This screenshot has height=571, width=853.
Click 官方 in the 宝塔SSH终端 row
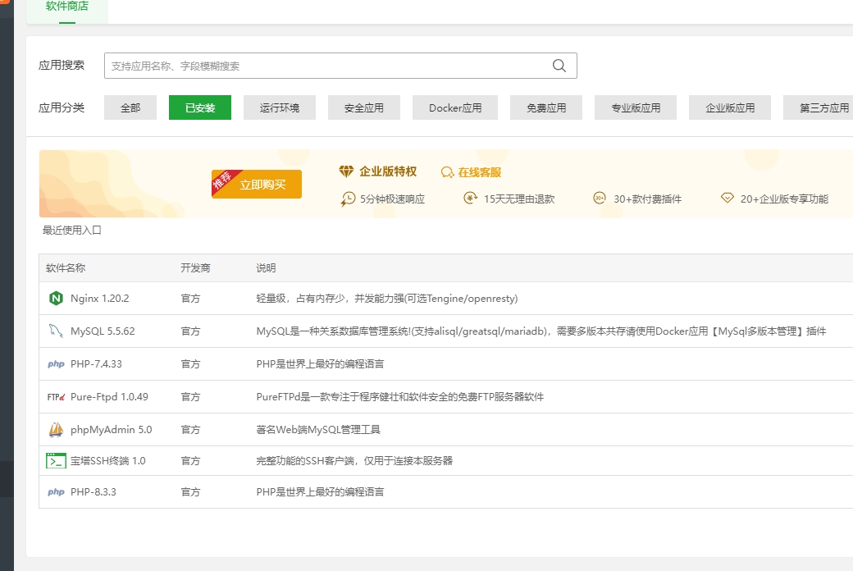(x=190, y=461)
